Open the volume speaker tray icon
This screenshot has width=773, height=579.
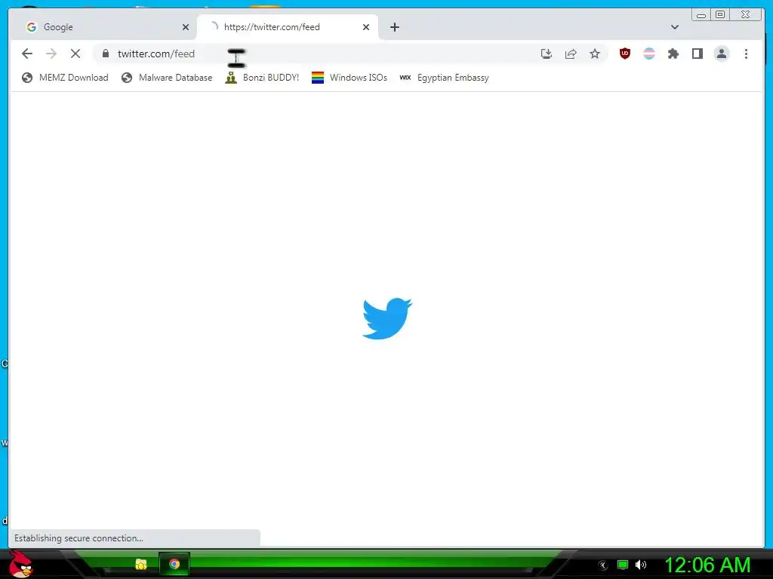[641, 565]
